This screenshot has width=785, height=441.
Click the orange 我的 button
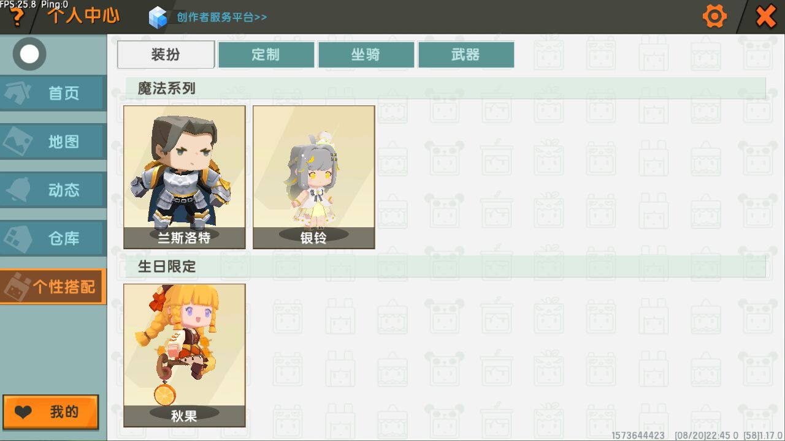[x=51, y=412]
